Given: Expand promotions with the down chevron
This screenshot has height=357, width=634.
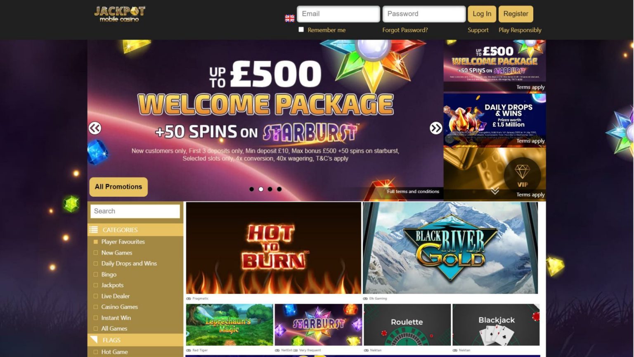Looking at the screenshot, I should tap(495, 191).
